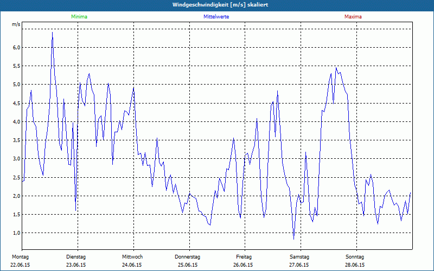The image size is (434, 271).
Task: Click the date 26.06.15
Action: (x=243, y=265)
